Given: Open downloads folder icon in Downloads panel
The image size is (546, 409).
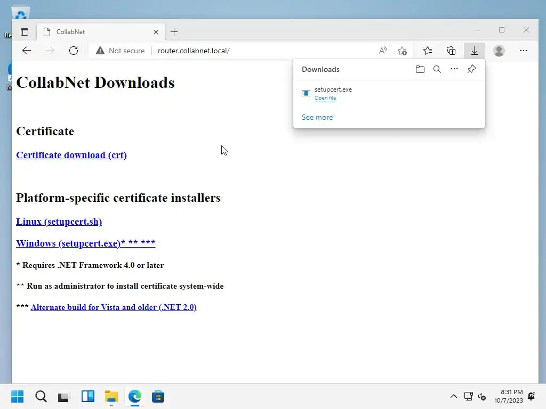Looking at the screenshot, I should [420, 69].
